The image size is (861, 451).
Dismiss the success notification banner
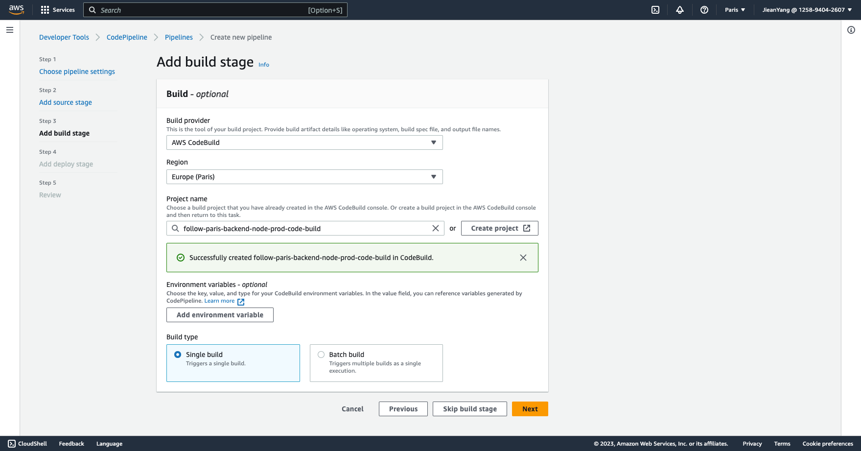pyautogui.click(x=523, y=258)
